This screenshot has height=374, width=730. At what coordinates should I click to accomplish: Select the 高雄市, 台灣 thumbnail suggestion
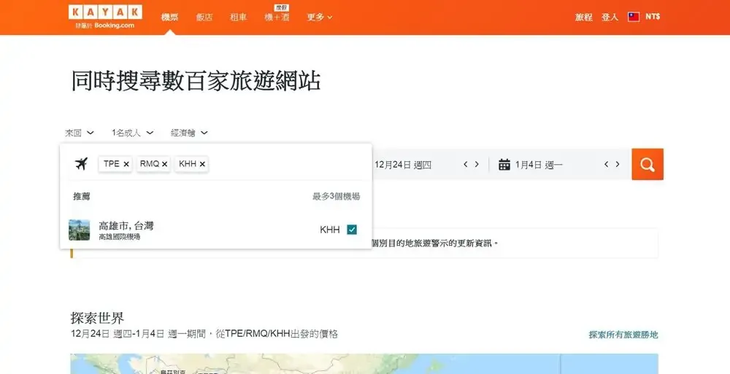[80, 230]
